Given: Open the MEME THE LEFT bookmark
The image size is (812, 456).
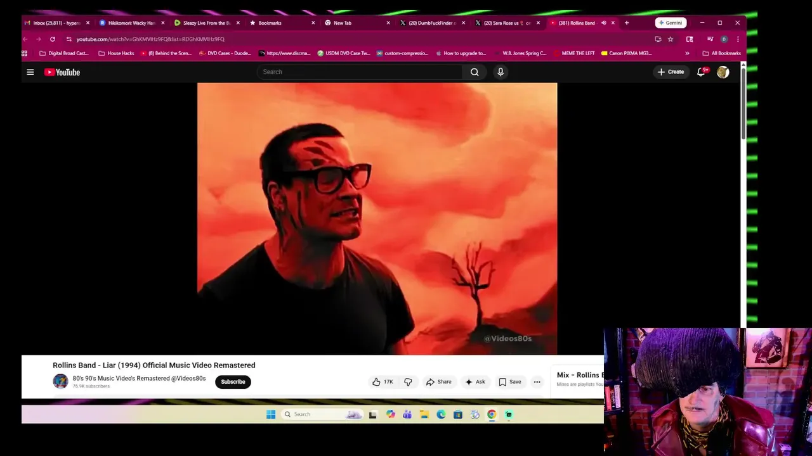Looking at the screenshot, I should click(x=574, y=53).
